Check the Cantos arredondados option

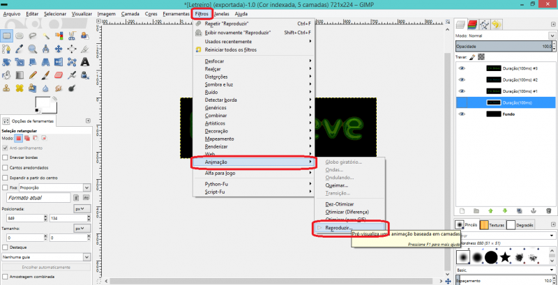pyautogui.click(x=6, y=168)
